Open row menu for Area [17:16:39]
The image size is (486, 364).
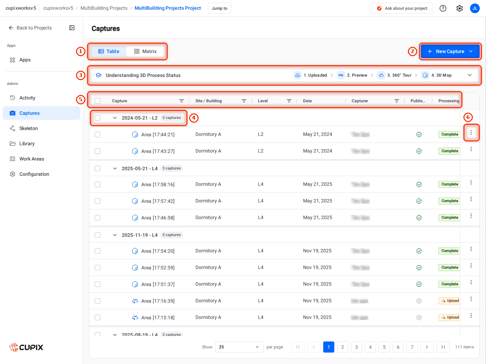pyautogui.click(x=471, y=299)
